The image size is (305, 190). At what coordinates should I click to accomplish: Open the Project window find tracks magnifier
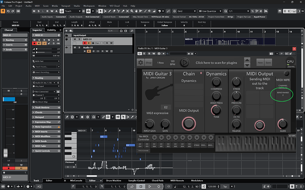(132, 31)
